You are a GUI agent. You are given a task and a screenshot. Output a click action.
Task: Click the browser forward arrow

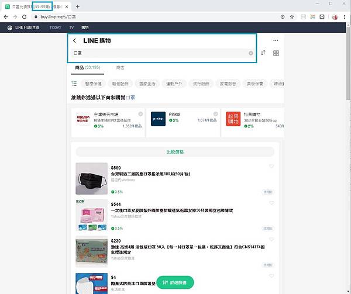point(15,17)
